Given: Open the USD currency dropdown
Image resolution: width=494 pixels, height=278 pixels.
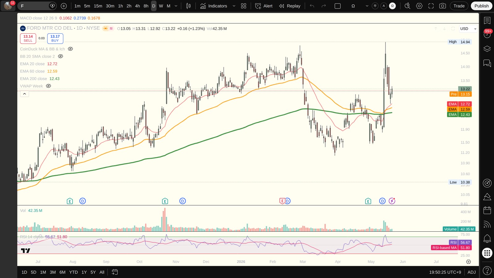Looking at the screenshot, I should coord(468,29).
